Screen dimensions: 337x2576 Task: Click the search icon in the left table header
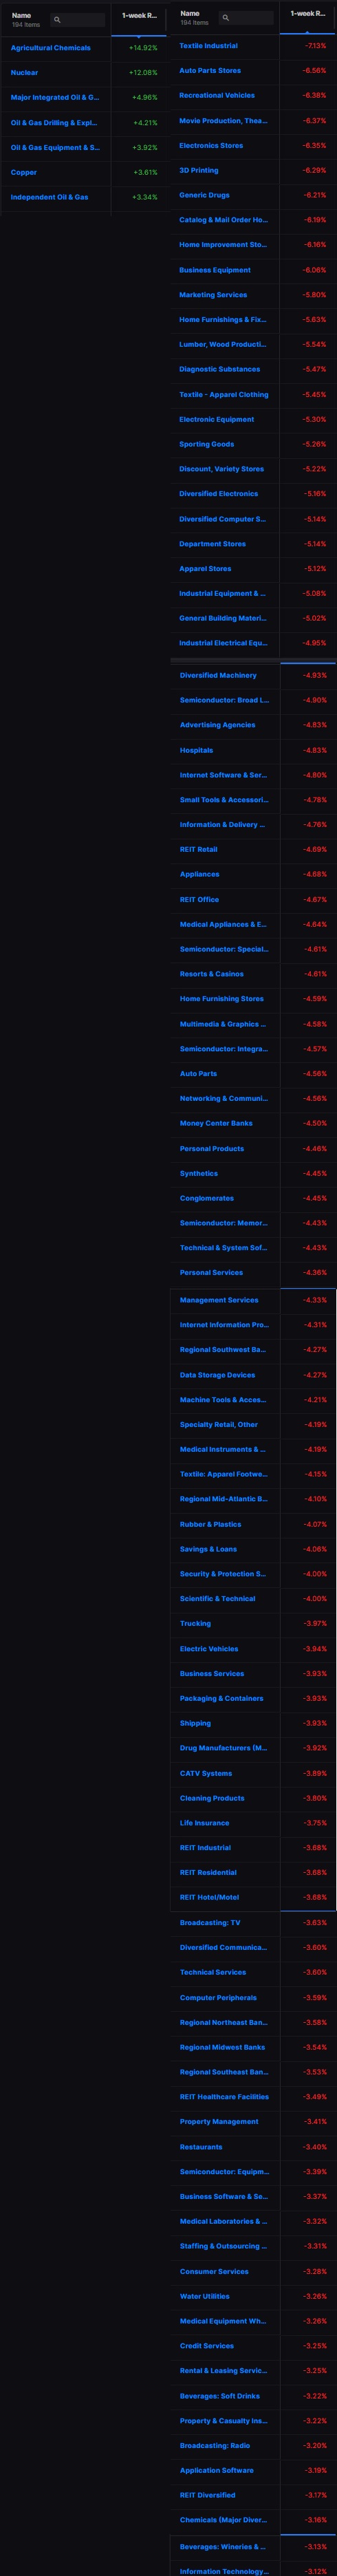(x=57, y=20)
